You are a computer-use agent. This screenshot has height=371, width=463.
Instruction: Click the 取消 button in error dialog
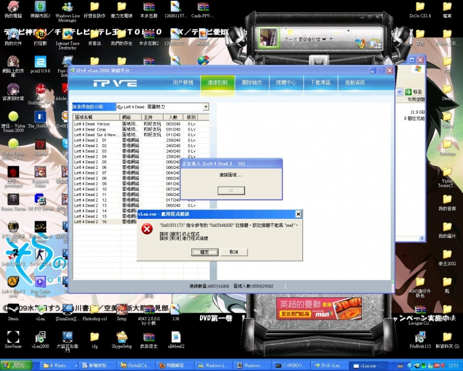pyautogui.click(x=233, y=252)
